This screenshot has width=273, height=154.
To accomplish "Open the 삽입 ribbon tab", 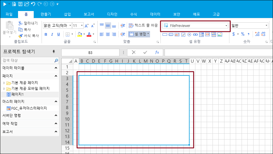I will (x=67, y=14).
